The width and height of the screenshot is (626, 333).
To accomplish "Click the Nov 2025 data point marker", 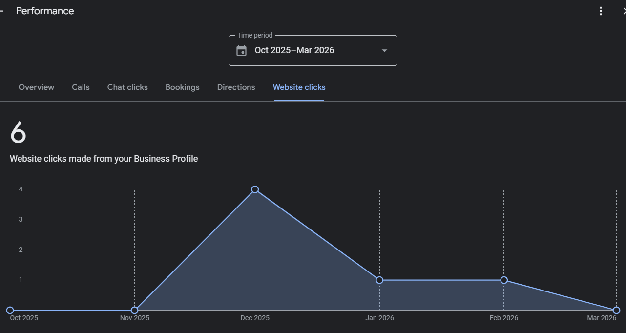I will coord(134,310).
